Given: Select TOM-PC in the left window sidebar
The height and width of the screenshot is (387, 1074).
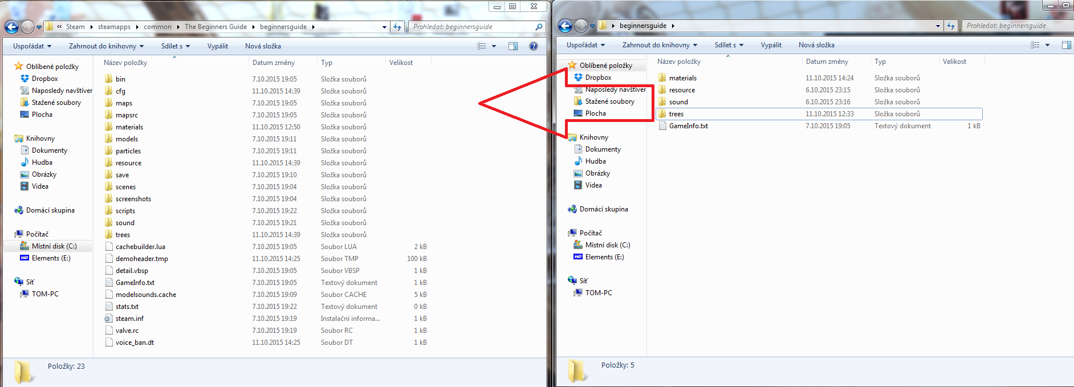Looking at the screenshot, I should pos(45,294).
